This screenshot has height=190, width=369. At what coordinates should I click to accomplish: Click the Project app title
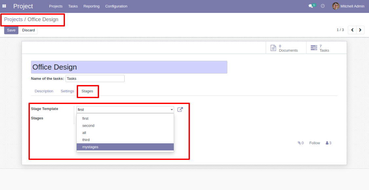pos(23,6)
